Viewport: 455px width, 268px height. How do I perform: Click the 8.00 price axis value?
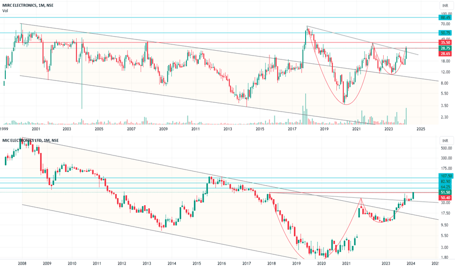[445, 83]
